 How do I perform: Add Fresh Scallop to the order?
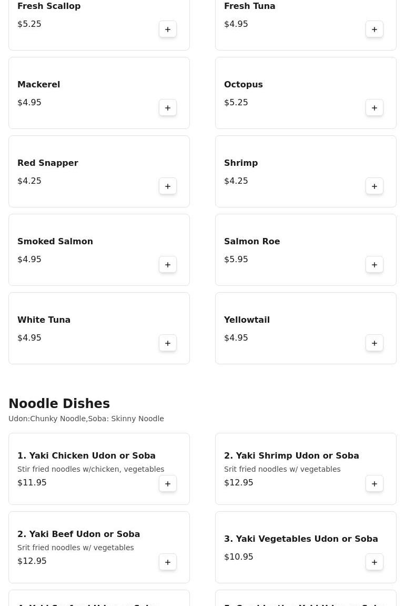pos(168,29)
